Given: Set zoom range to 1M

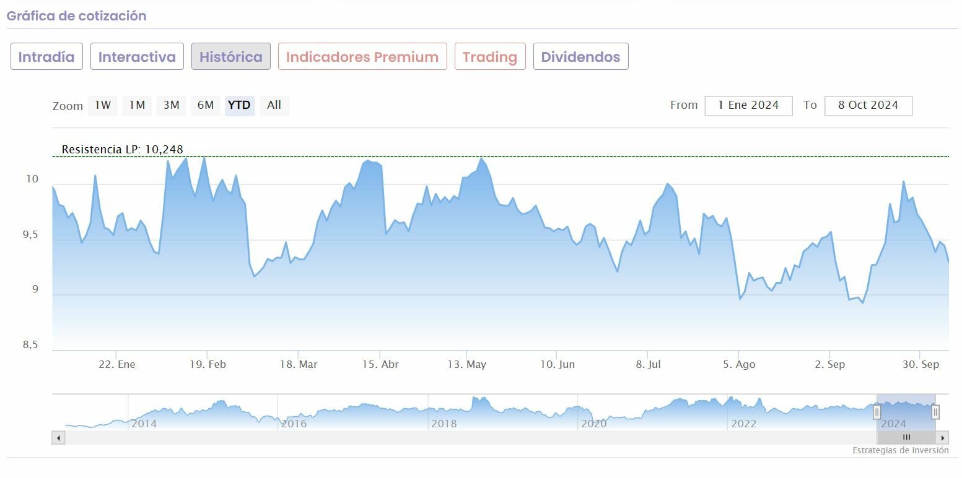Looking at the screenshot, I should click(137, 105).
